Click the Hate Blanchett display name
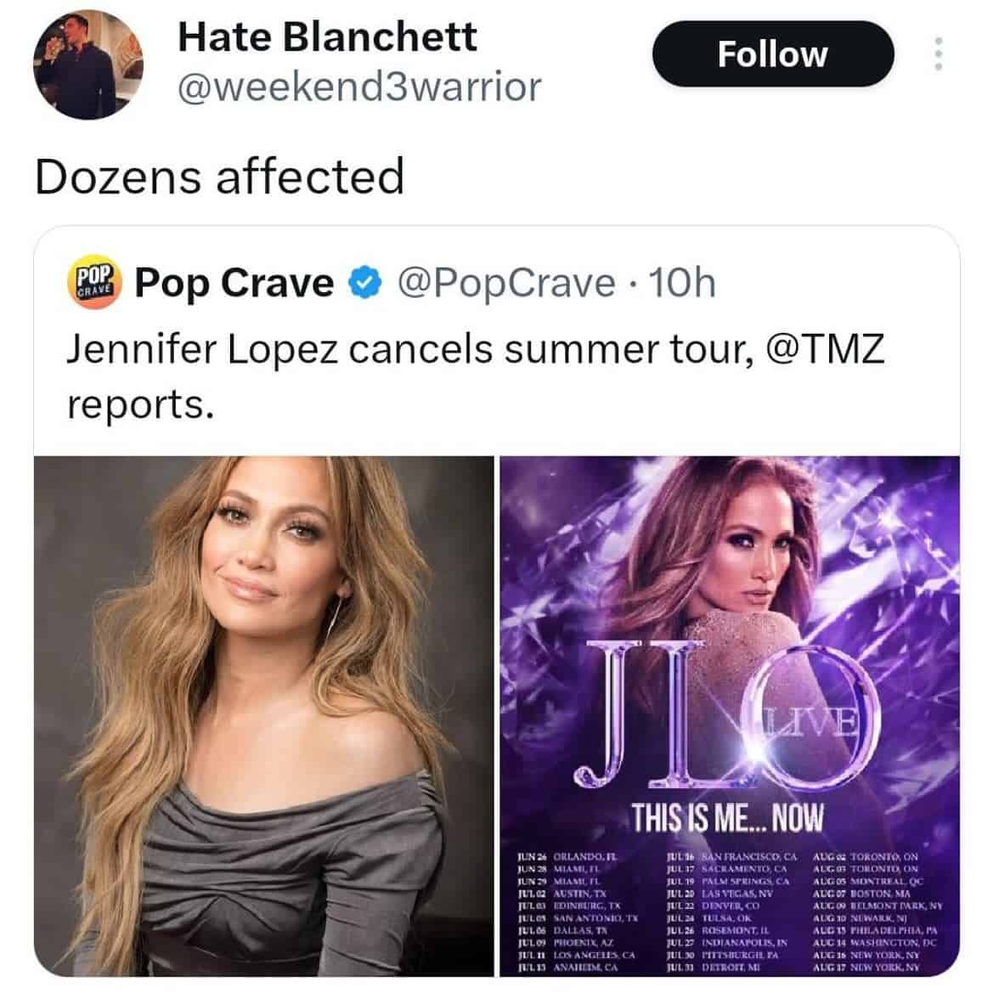This screenshot has width=993, height=993. 327,37
